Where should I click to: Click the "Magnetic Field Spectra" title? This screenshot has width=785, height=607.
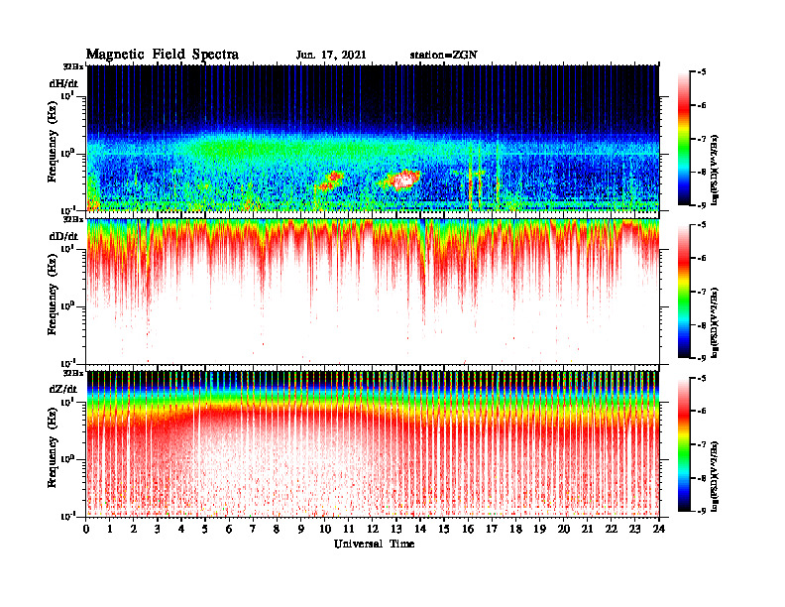[163, 55]
